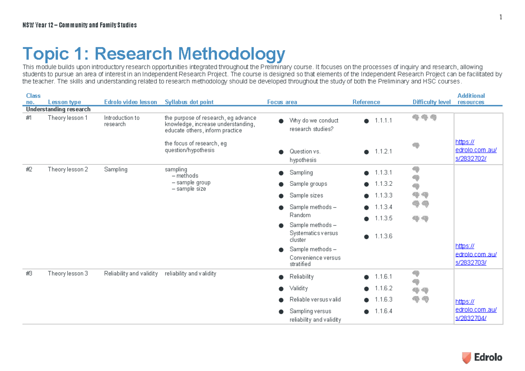This screenshot has height=371, width=525.
Task: Click the Topic 1: Research Methodology heading
Action: pyautogui.click(x=154, y=53)
